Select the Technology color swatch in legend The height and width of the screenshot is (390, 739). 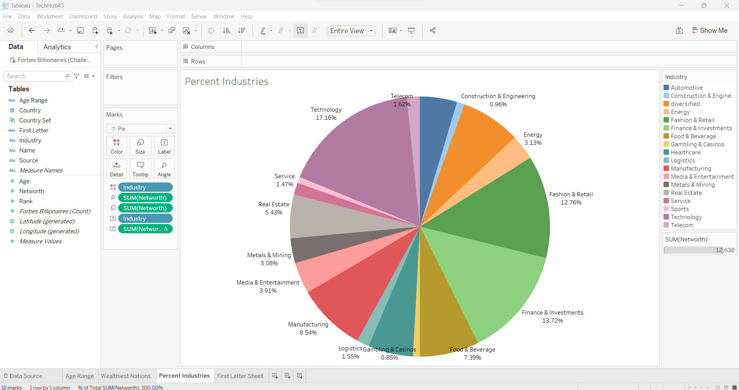tap(666, 217)
